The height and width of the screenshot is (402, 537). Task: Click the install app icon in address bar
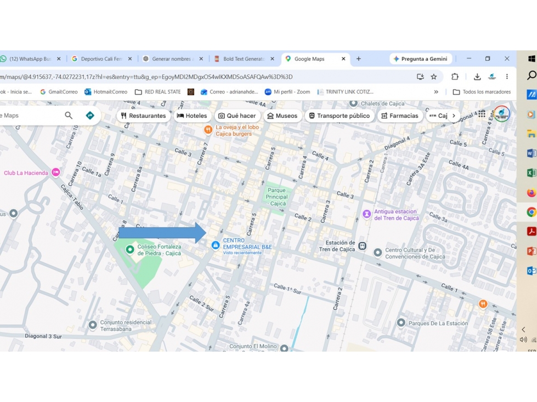[x=420, y=77]
